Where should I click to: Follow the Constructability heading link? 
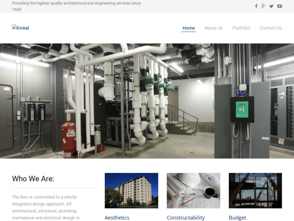[186, 218]
